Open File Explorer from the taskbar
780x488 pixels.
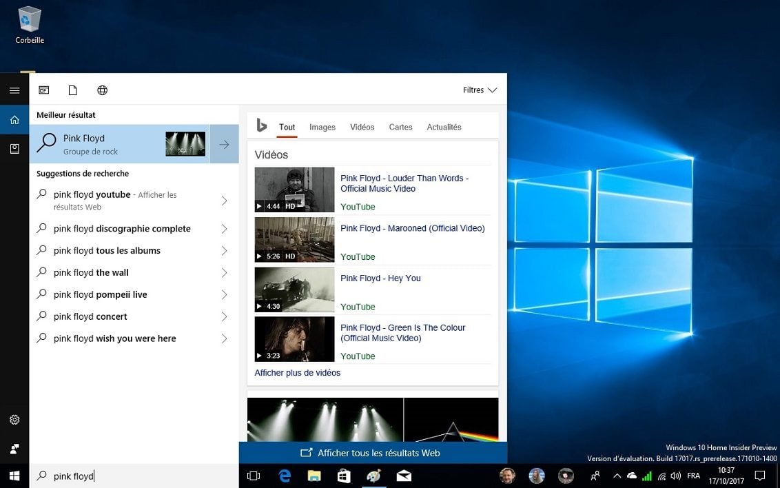(314, 476)
